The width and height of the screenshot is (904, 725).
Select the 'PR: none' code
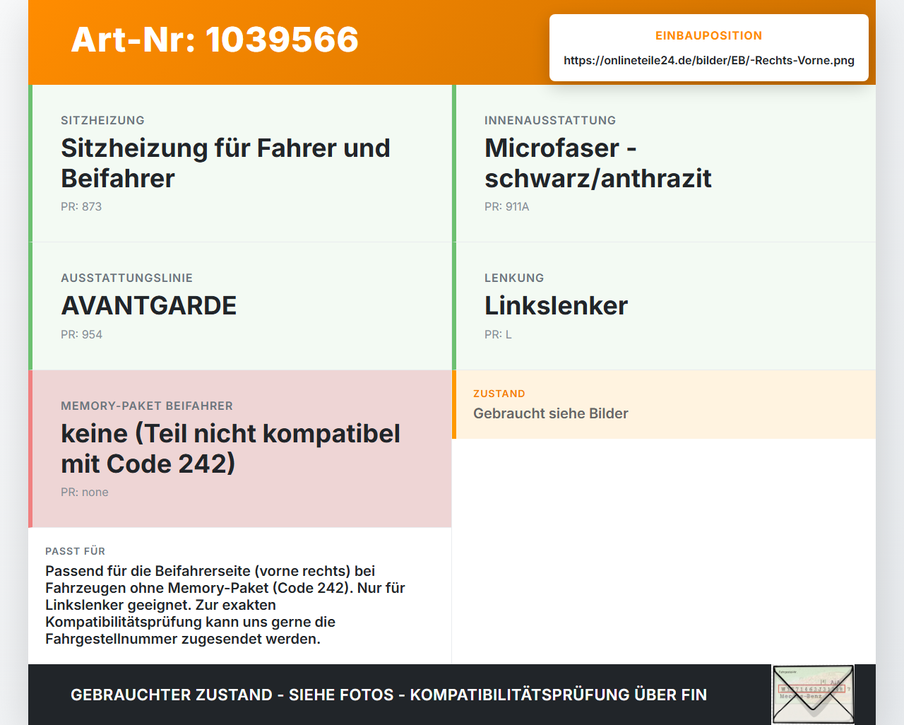point(85,492)
